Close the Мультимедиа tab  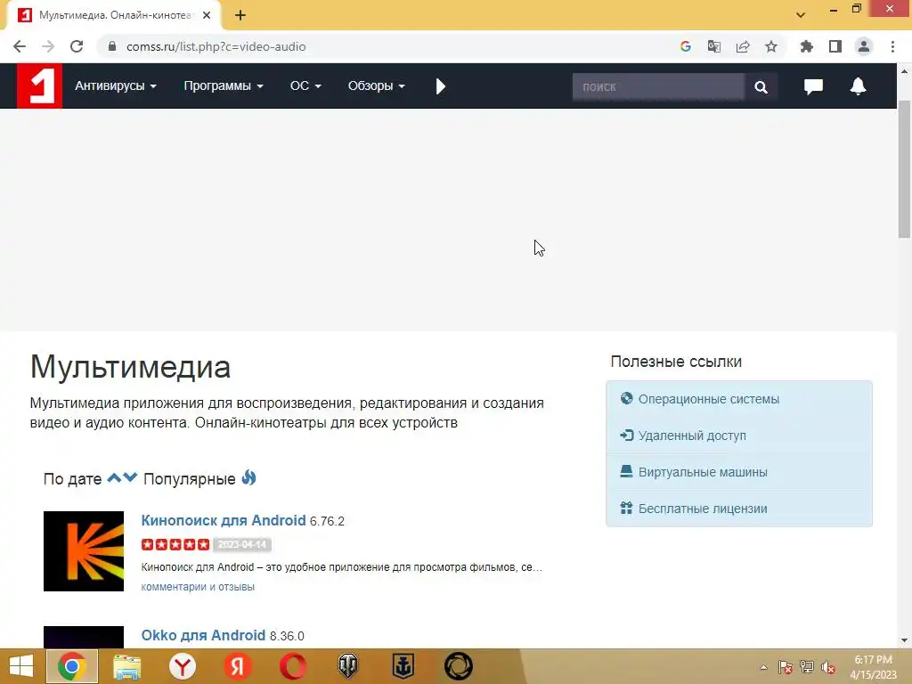click(207, 16)
